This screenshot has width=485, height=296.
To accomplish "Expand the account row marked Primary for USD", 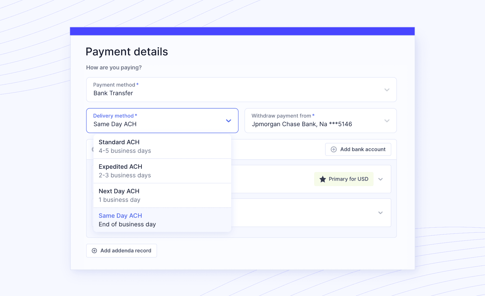I will (x=381, y=179).
